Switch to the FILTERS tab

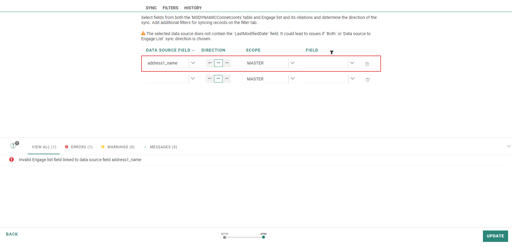(170, 8)
